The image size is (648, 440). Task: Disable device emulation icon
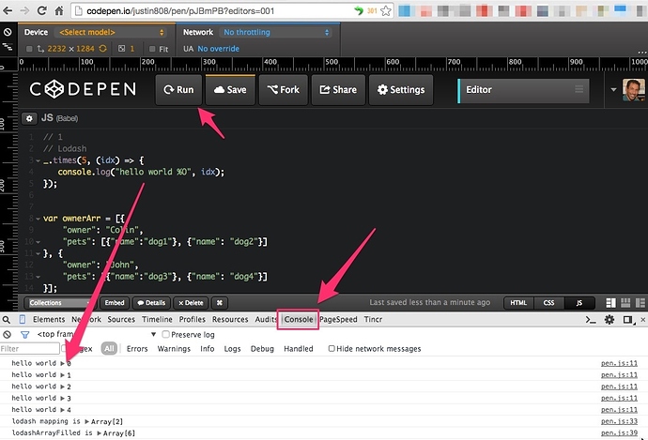click(x=7, y=32)
